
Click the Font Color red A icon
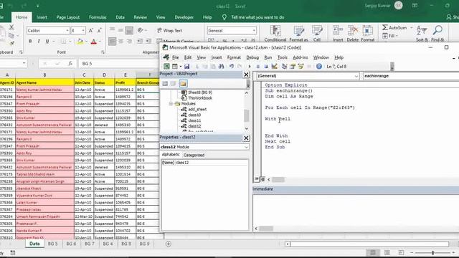point(94,42)
